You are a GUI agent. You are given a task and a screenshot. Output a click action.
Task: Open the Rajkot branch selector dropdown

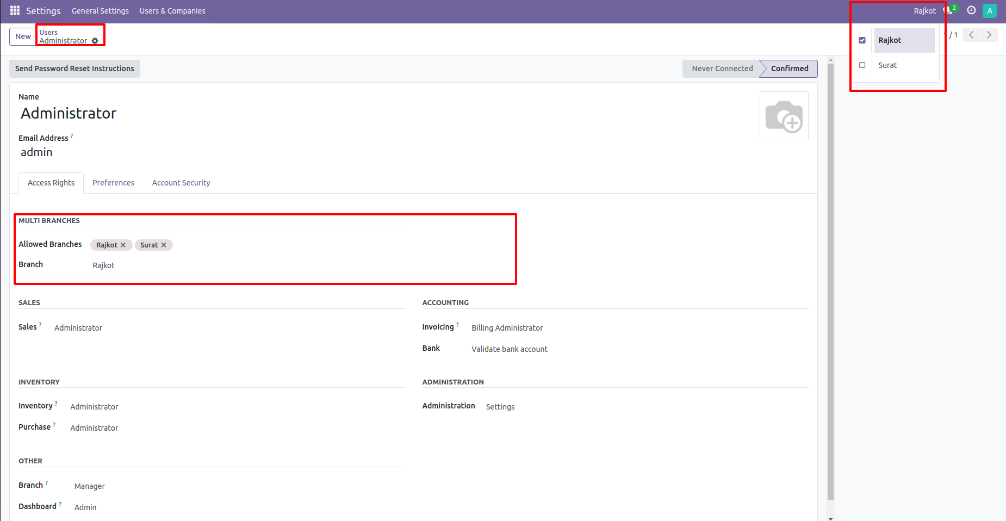point(924,10)
